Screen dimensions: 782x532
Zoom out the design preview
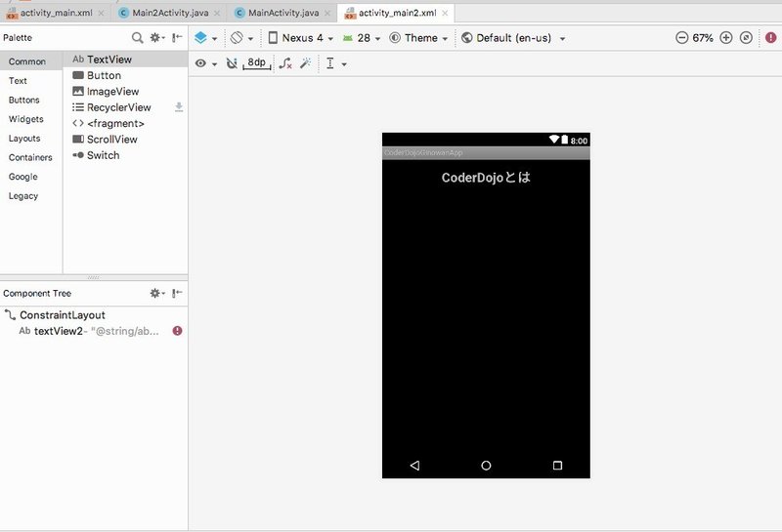tap(681, 37)
